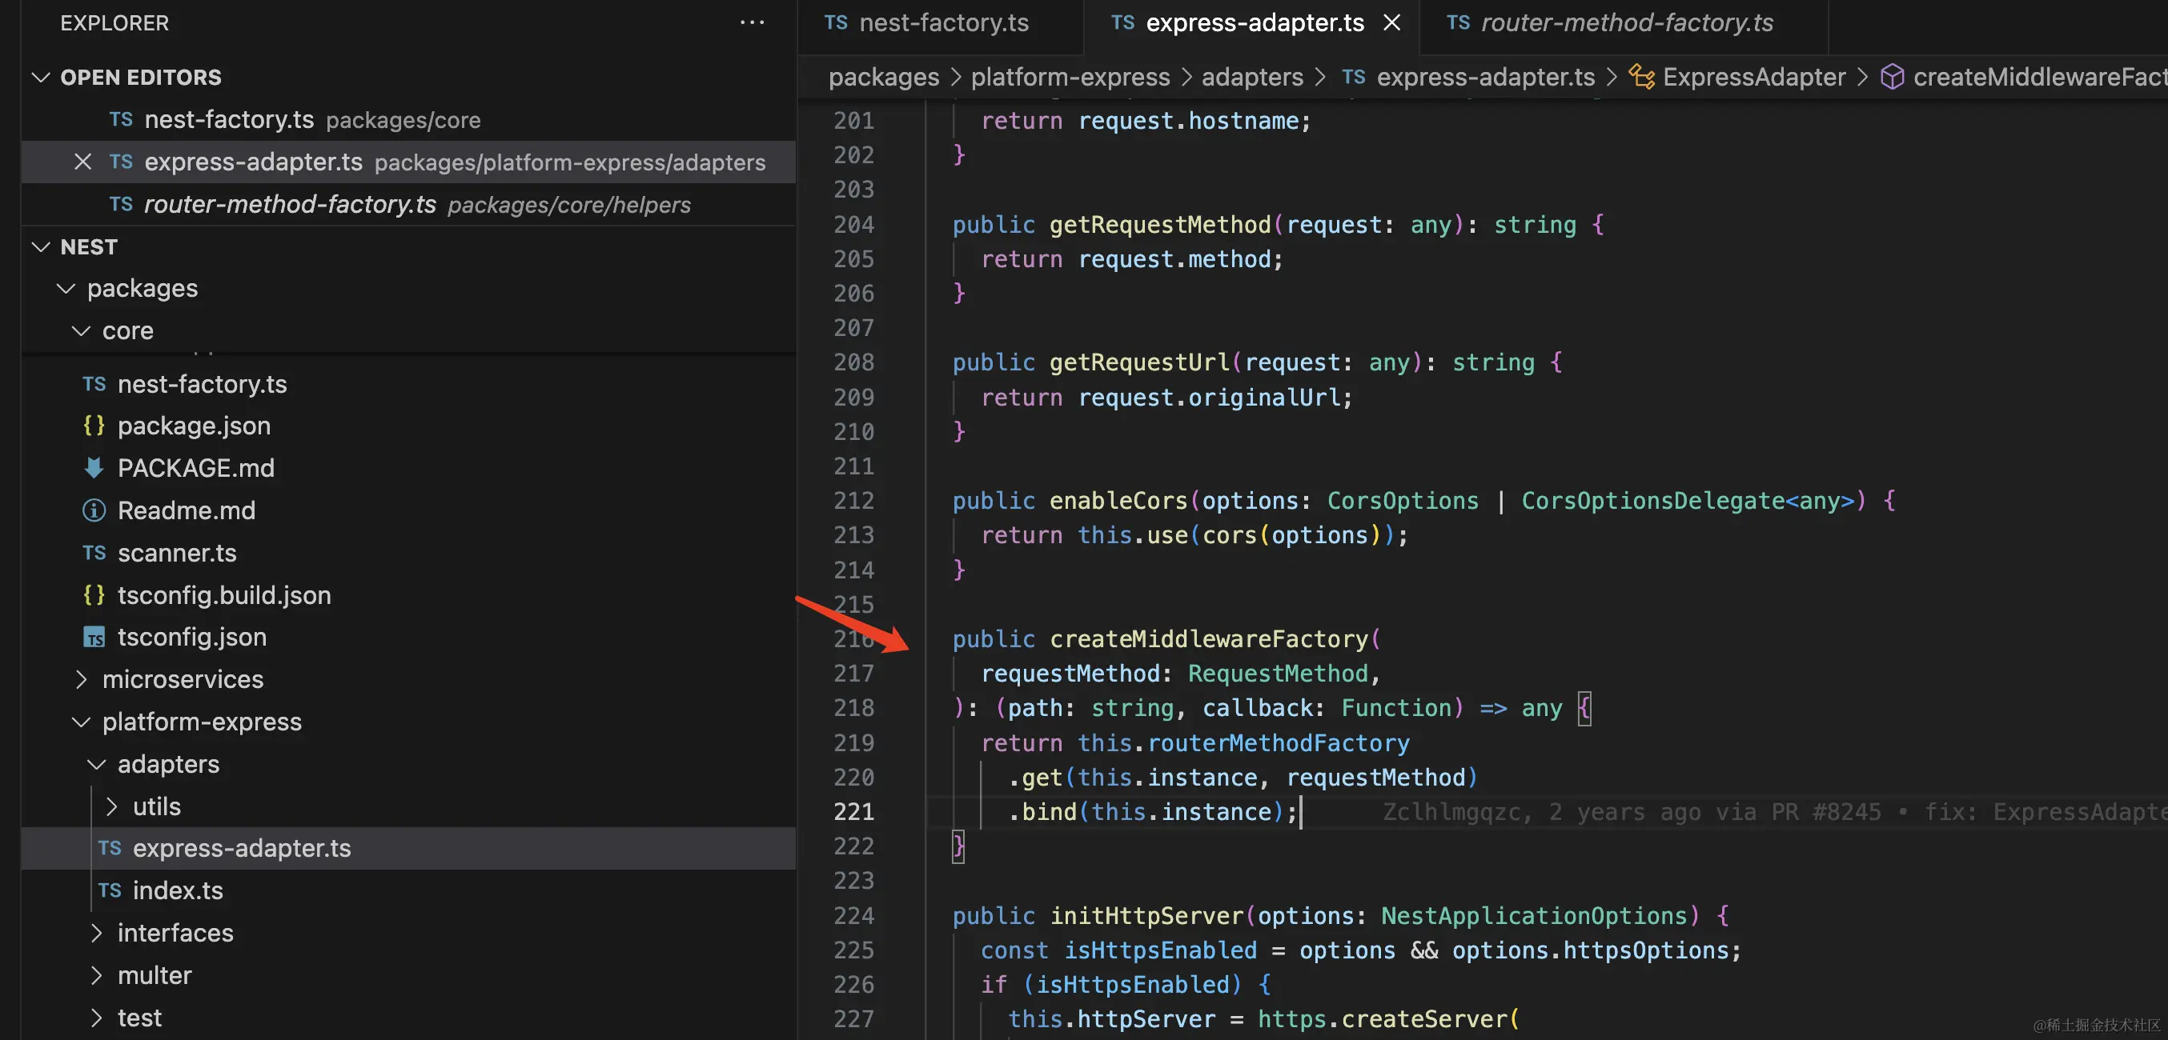Open tsconfig.json file icon

(x=94, y=638)
